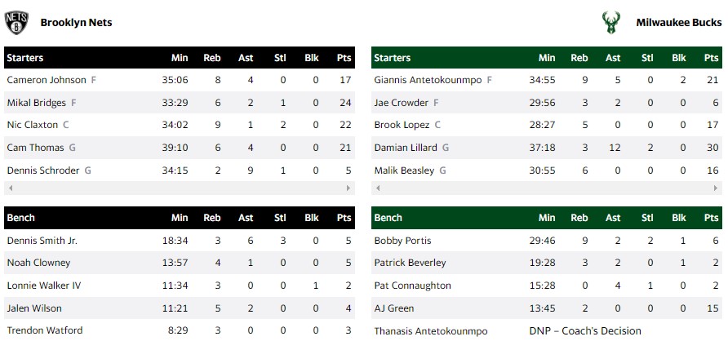728x341 pixels.
Task: Click the Nets starters horizontal scrollbar track
Action: (180, 188)
